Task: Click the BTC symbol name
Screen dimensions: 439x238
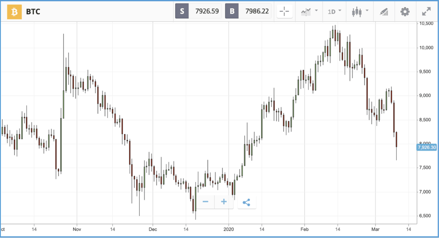Action: tap(33, 12)
